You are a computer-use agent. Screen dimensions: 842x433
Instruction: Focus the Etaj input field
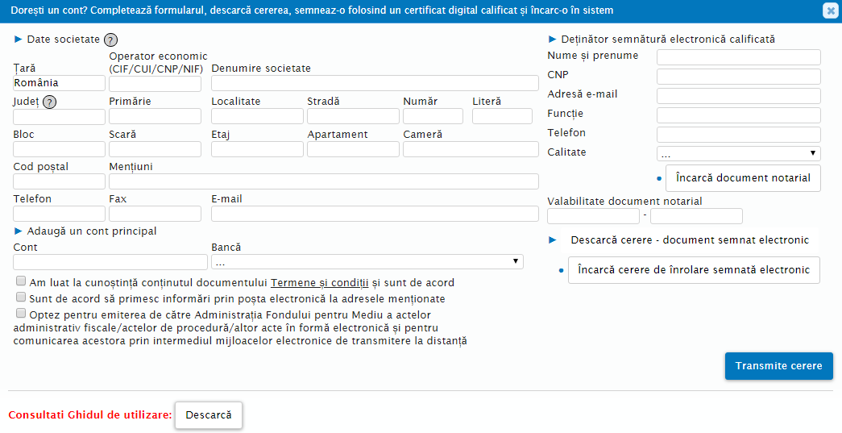(x=257, y=149)
